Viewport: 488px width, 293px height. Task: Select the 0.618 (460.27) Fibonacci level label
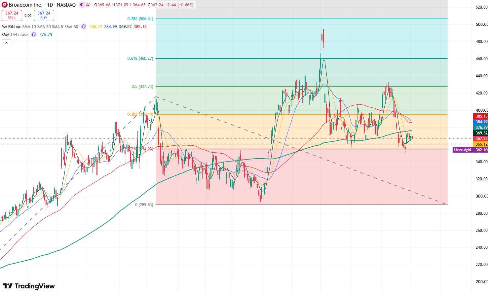(140, 58)
